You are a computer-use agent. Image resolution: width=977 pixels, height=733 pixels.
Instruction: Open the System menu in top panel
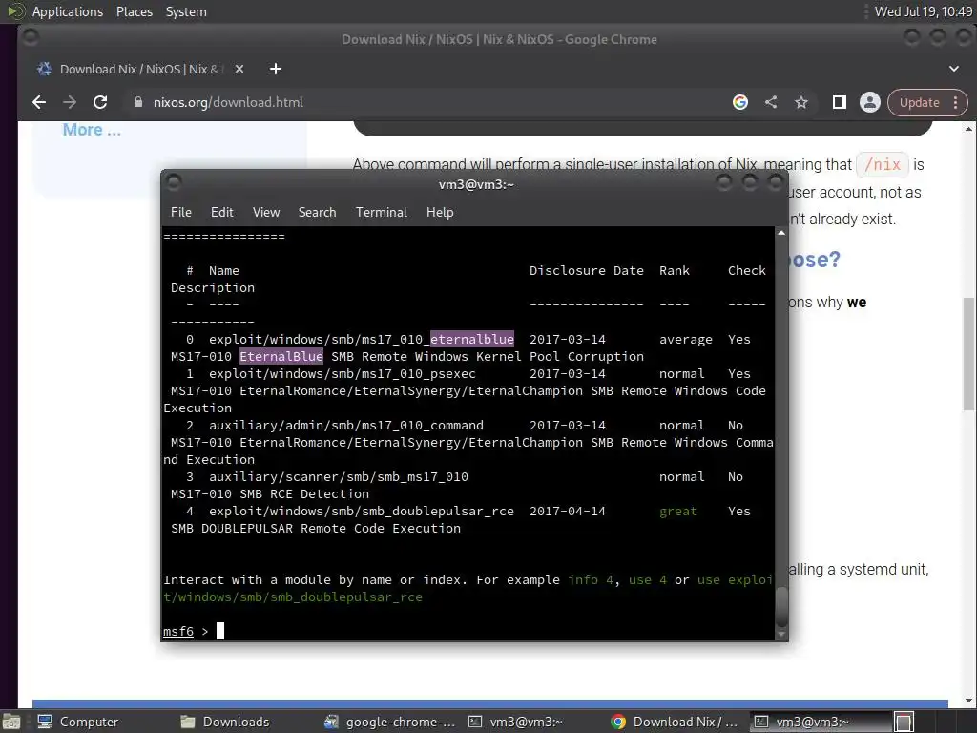[x=186, y=11]
